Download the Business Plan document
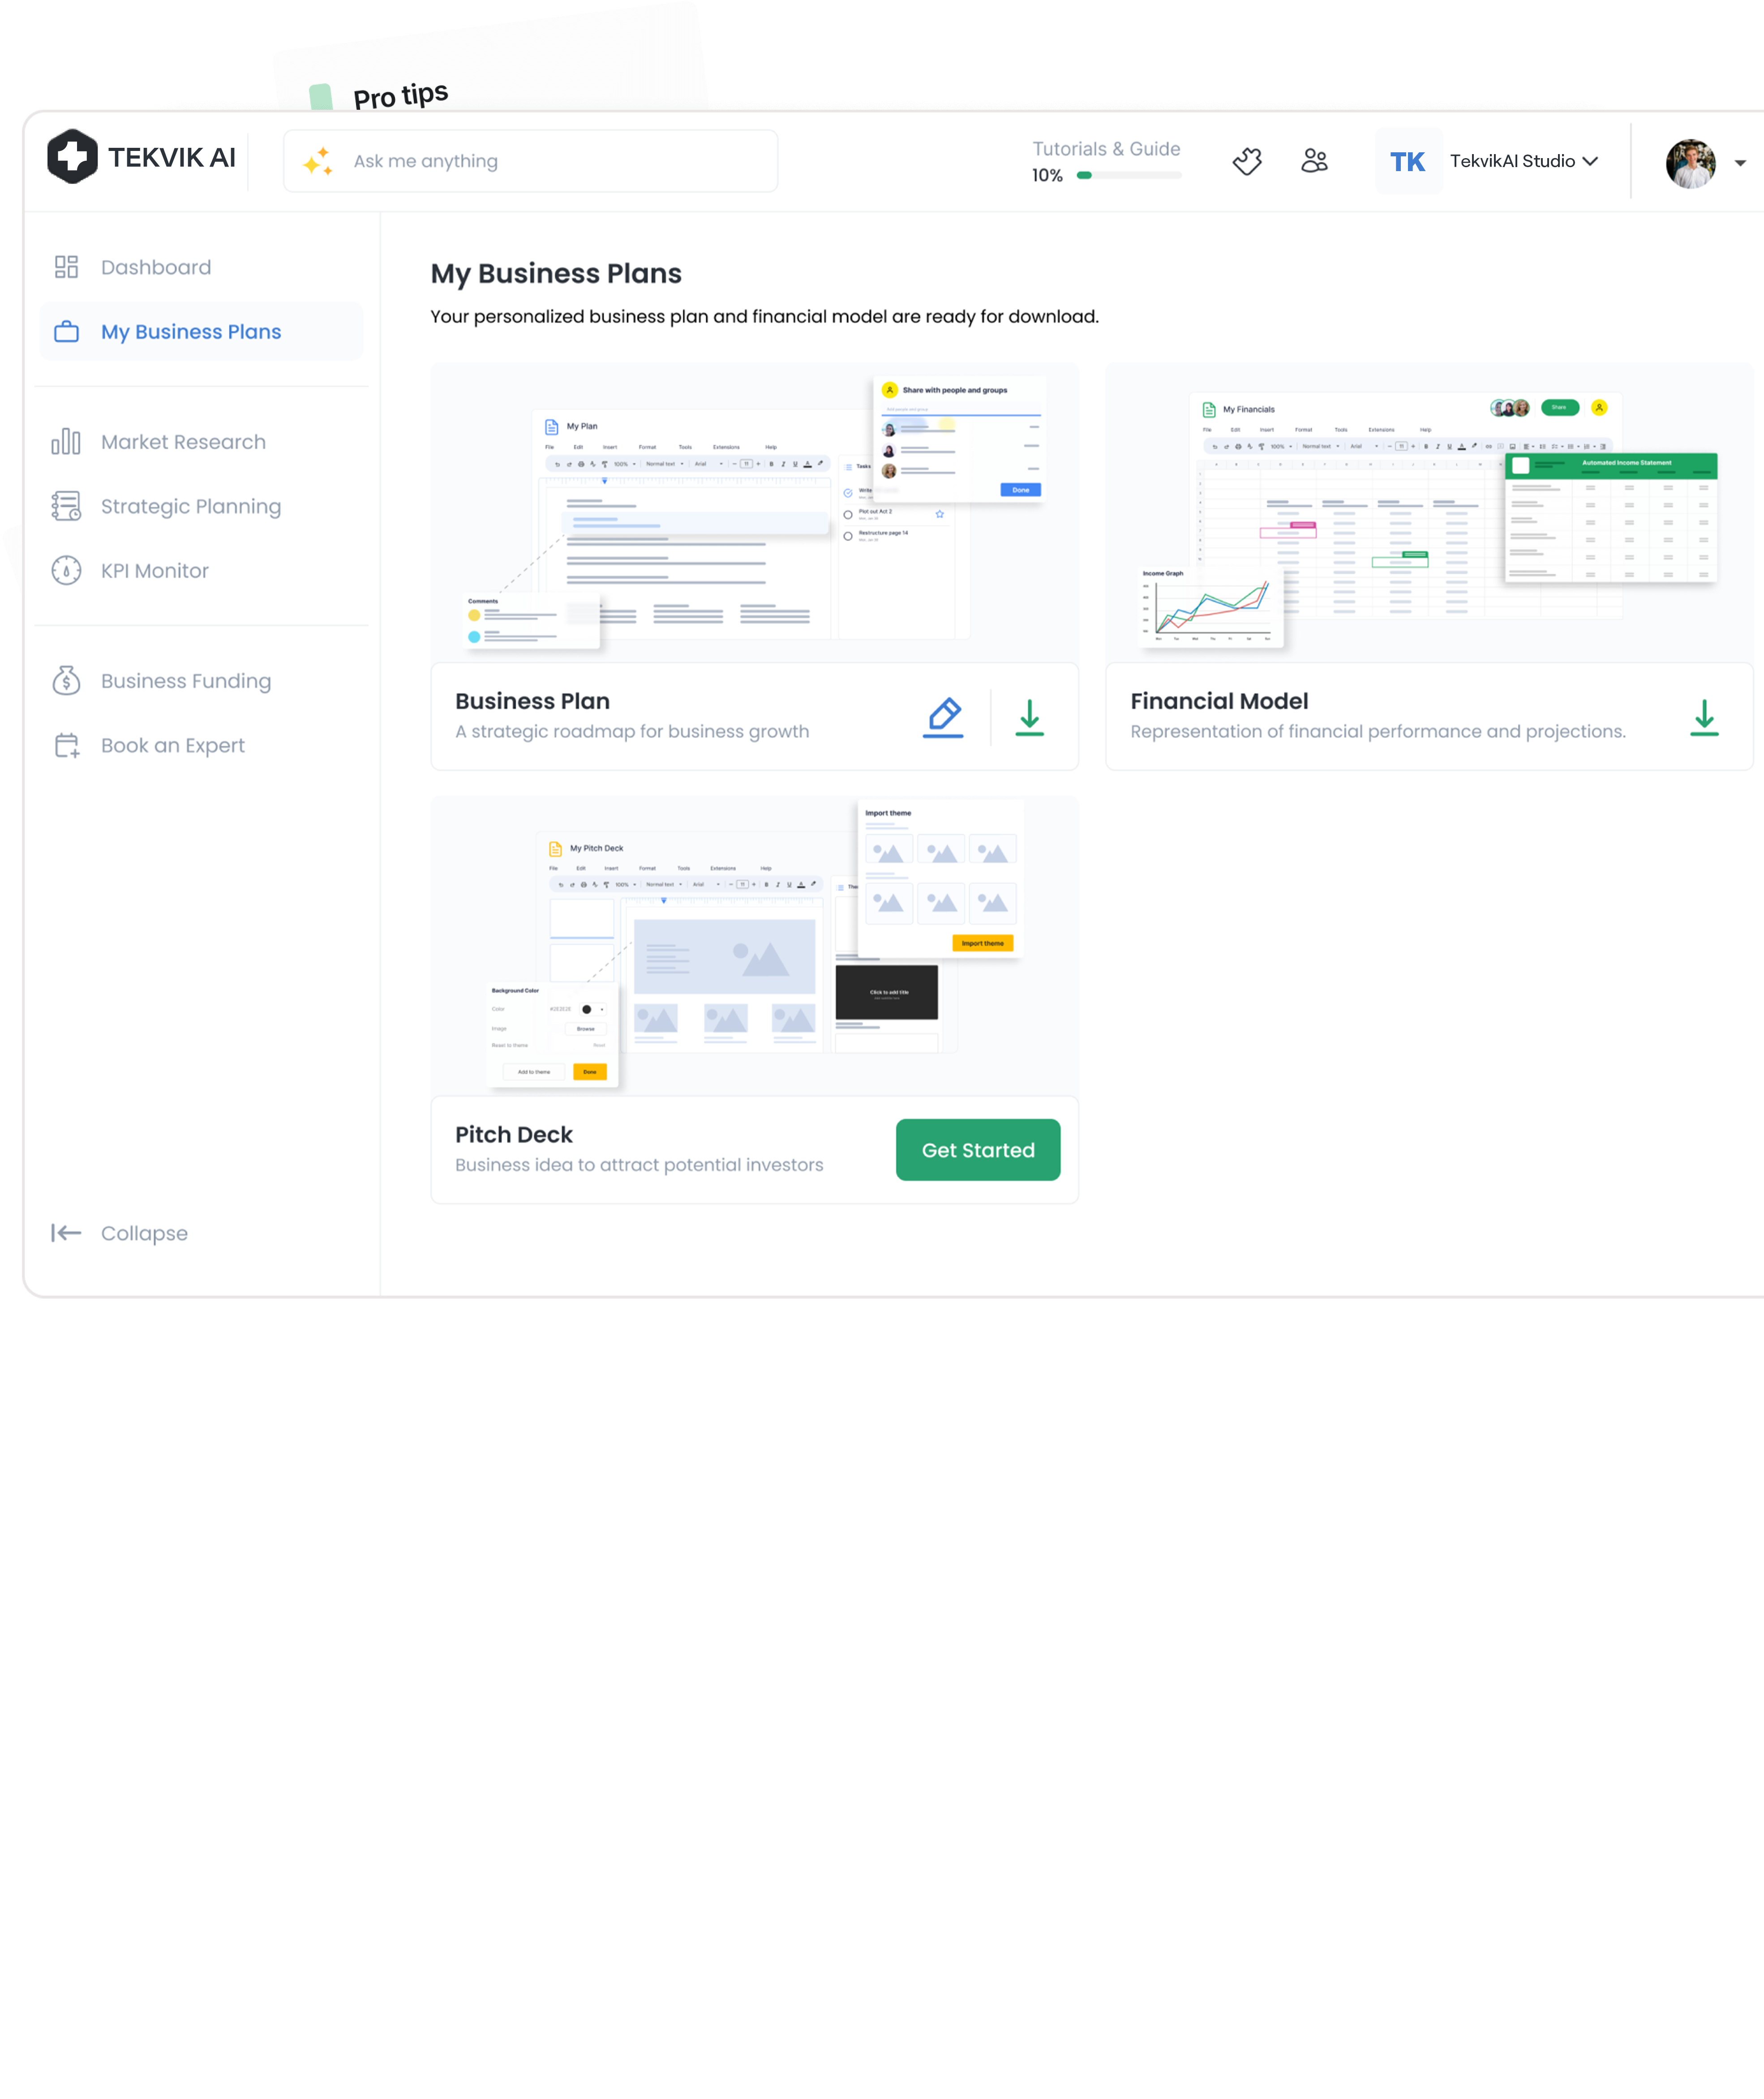 pos(1029,717)
